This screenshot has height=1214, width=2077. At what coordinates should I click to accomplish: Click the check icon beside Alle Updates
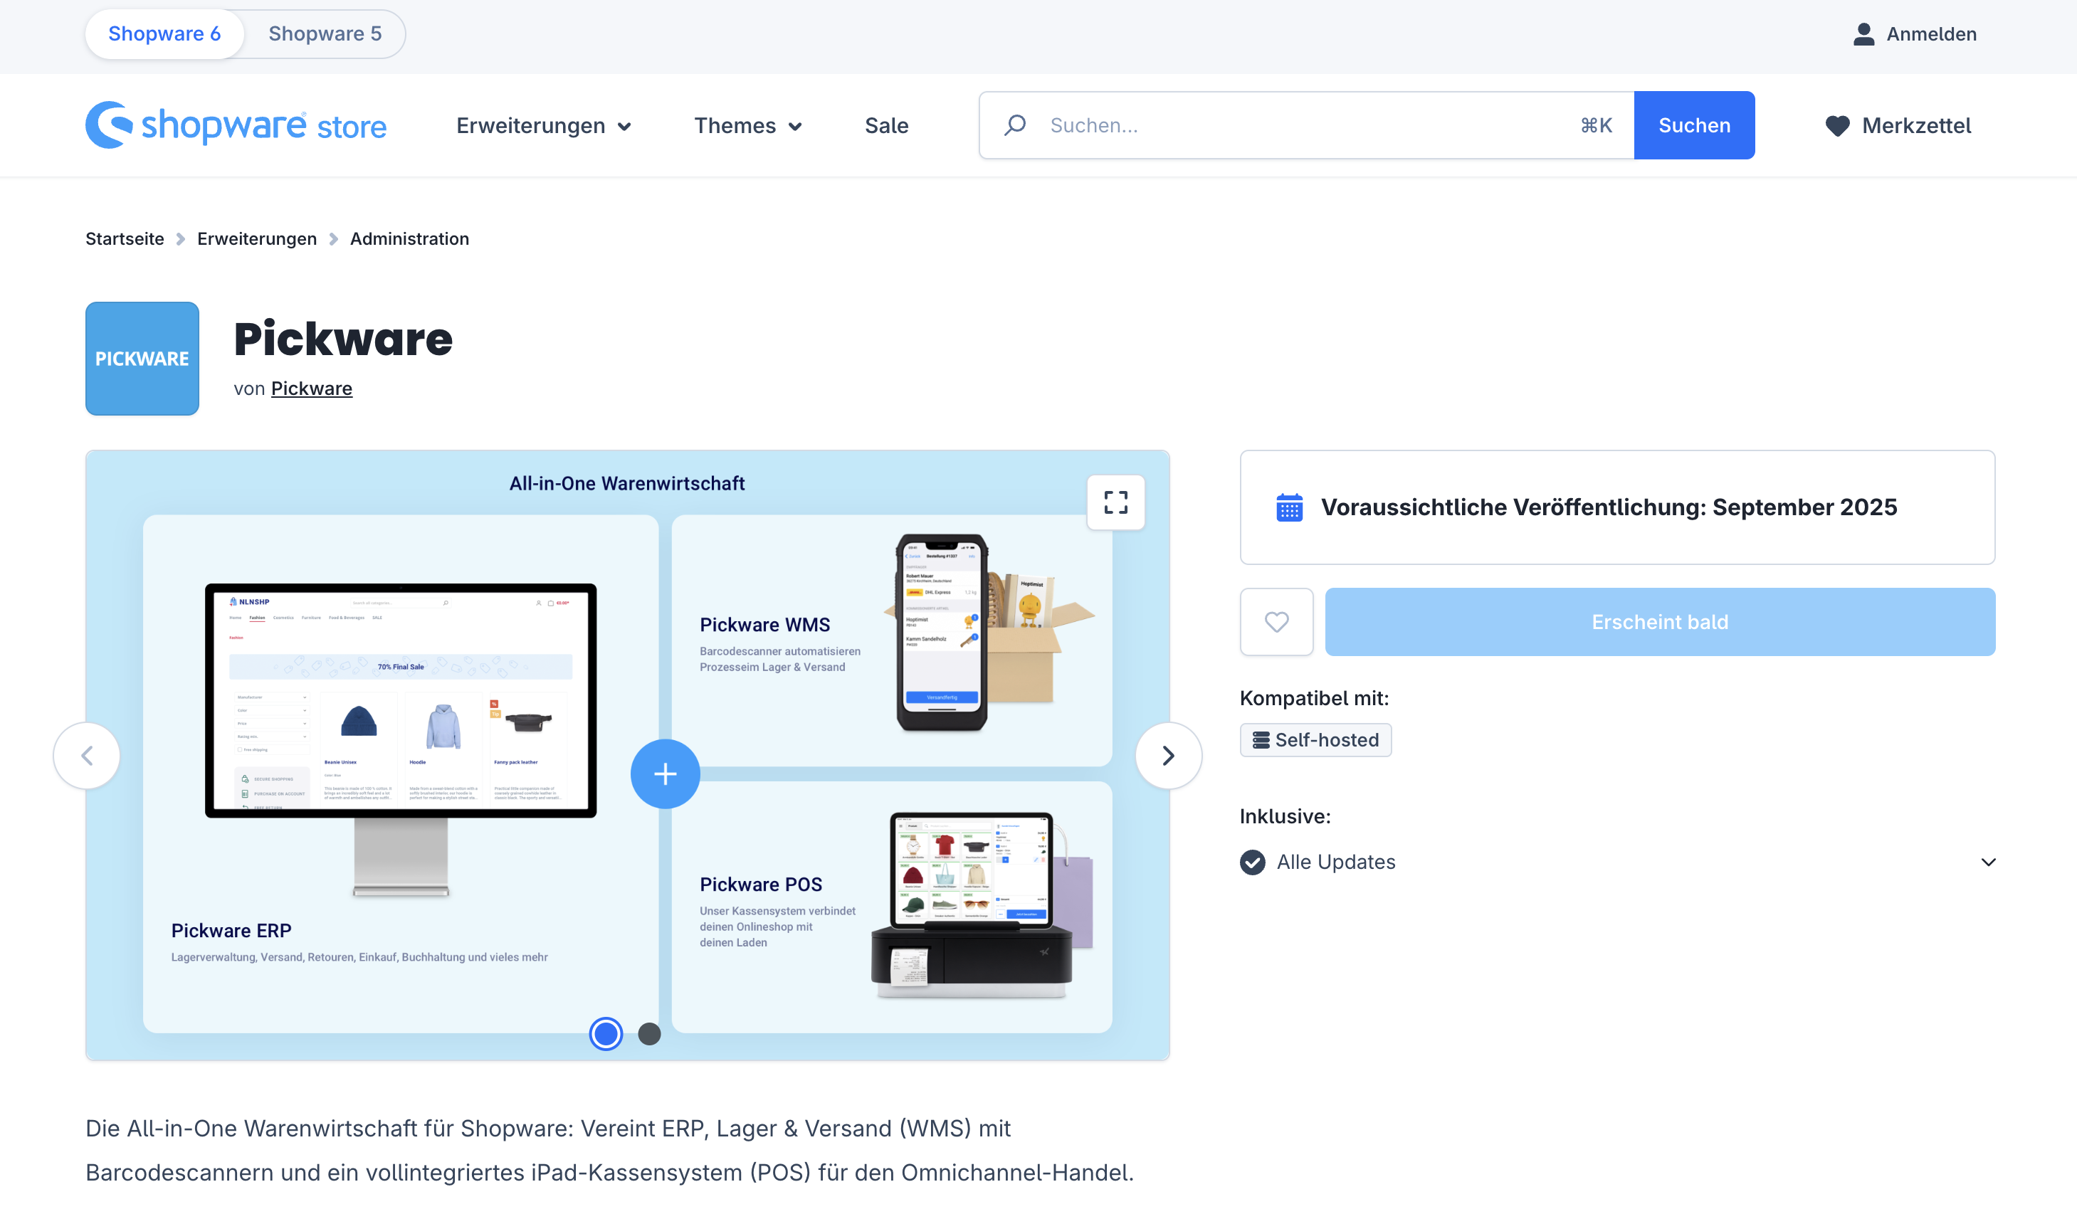pos(1252,861)
